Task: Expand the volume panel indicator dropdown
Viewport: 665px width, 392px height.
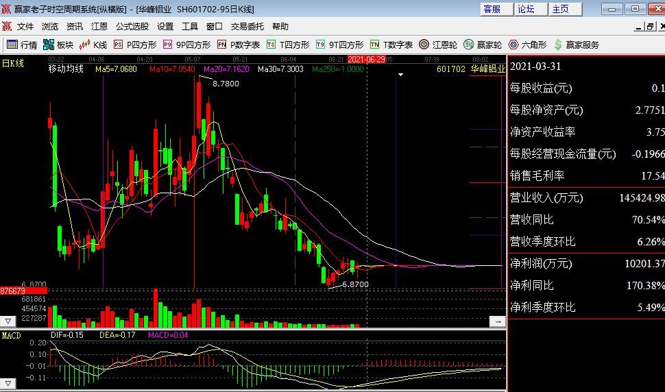Action: 8,321
